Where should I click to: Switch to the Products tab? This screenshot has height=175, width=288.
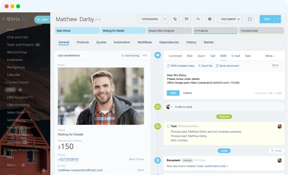(83, 42)
